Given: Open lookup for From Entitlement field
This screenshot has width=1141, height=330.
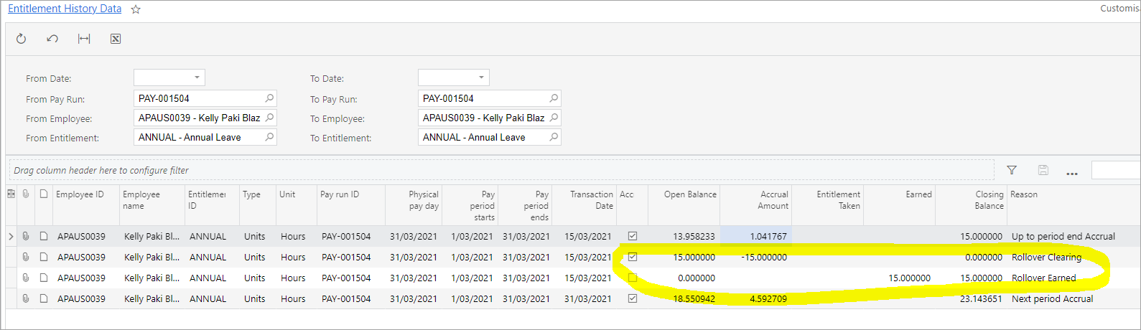Looking at the screenshot, I should coord(269,137).
